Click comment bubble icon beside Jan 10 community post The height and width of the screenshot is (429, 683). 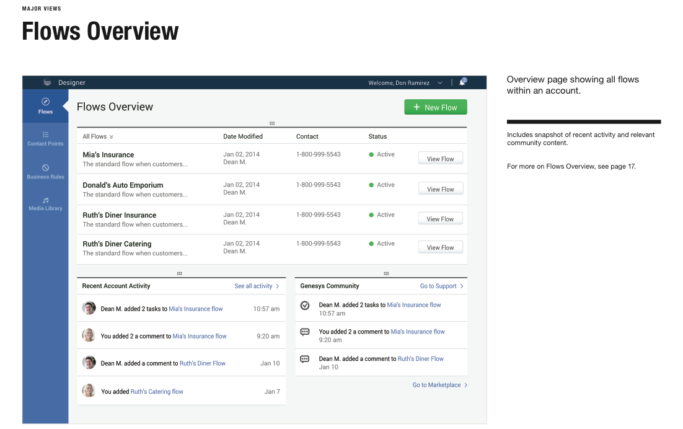point(305,360)
